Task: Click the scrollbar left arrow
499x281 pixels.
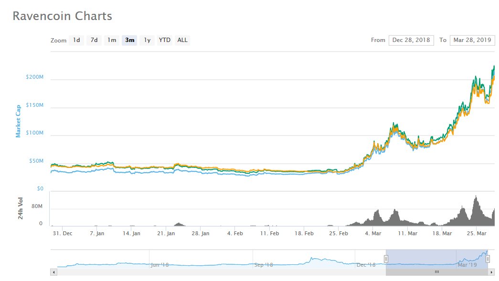Action: coord(54,272)
